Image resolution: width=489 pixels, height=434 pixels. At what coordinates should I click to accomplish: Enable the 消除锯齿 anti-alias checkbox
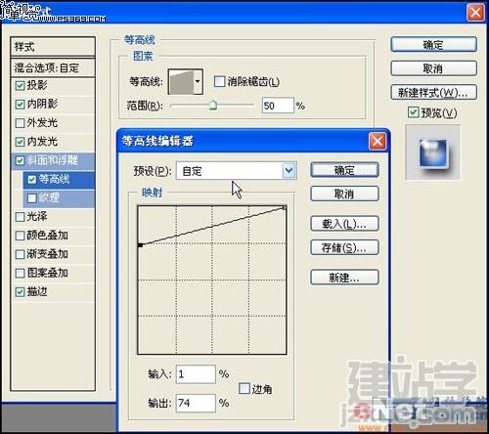[x=219, y=81]
